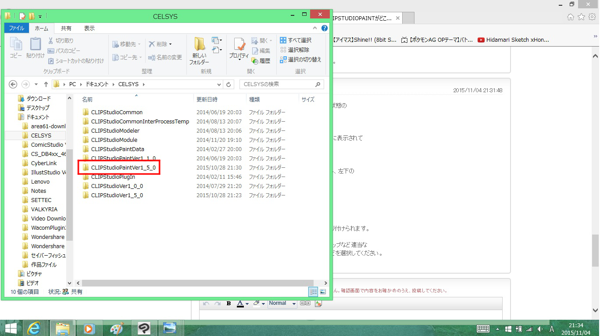Switch to large icons view toggle
The height and width of the screenshot is (336, 600).
pyautogui.click(x=323, y=292)
